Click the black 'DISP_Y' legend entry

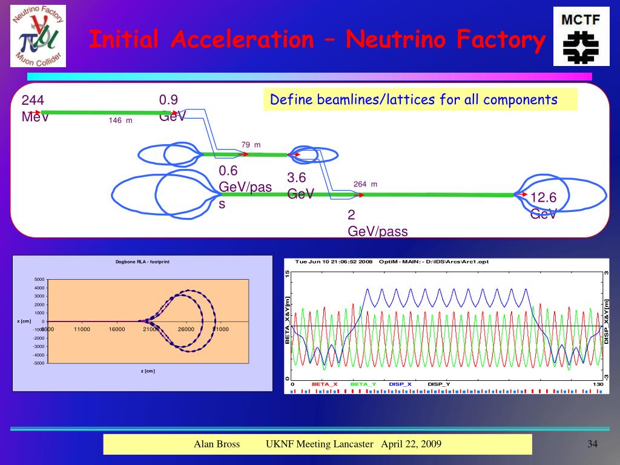[439, 384]
